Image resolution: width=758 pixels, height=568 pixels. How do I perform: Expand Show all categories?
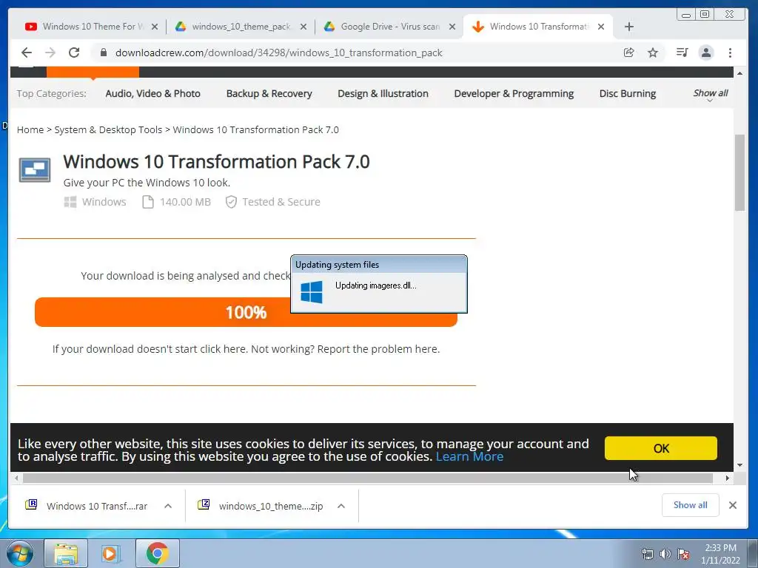click(710, 94)
